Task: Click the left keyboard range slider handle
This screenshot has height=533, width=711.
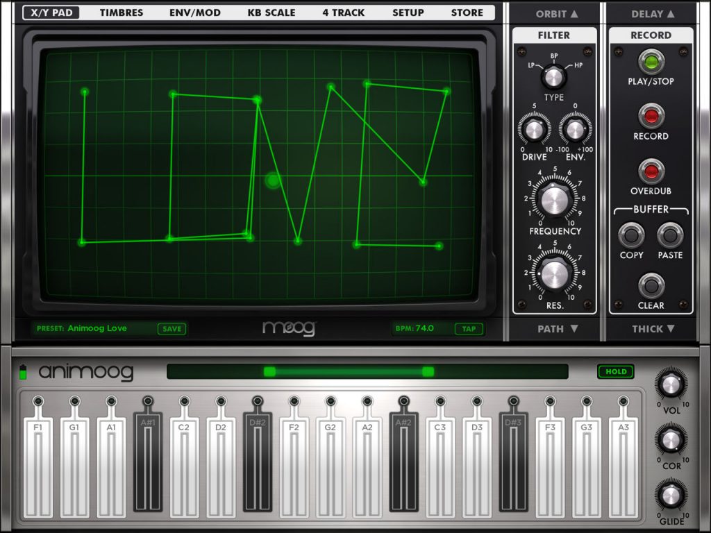Action: [x=269, y=372]
